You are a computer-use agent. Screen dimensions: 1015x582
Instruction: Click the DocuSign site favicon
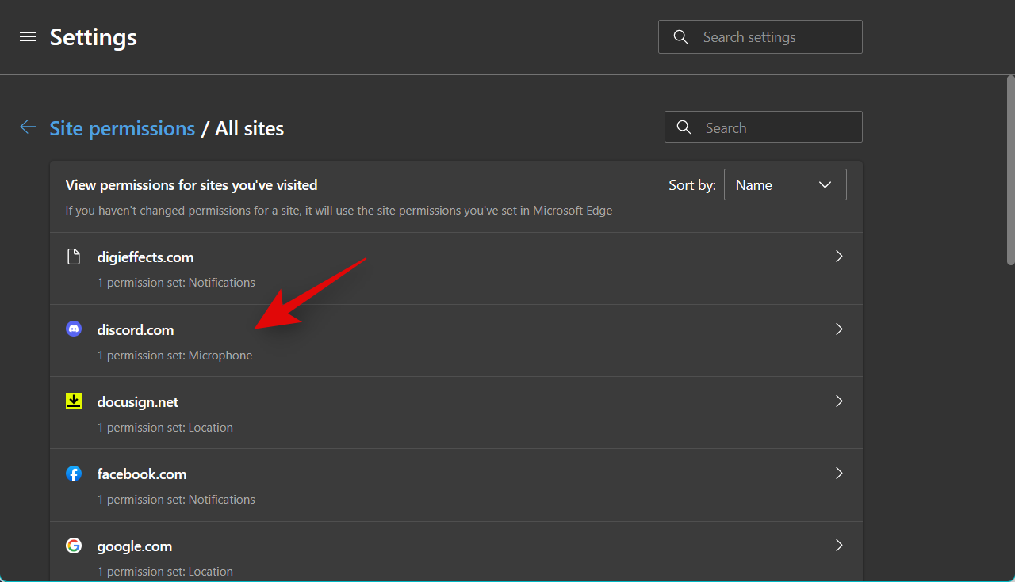click(x=74, y=401)
